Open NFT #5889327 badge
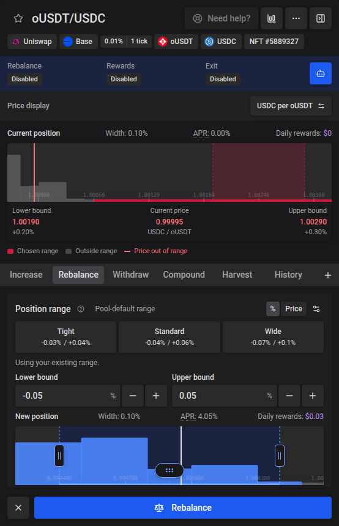The image size is (339, 526). pyautogui.click(x=274, y=42)
